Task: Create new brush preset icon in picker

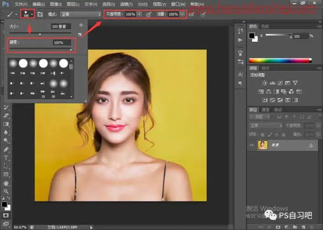Action: point(80,34)
